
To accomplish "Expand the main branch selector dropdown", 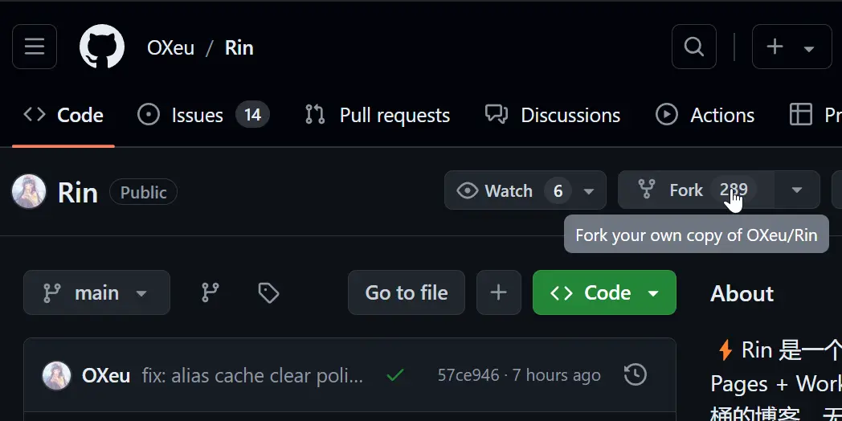I will (96, 292).
